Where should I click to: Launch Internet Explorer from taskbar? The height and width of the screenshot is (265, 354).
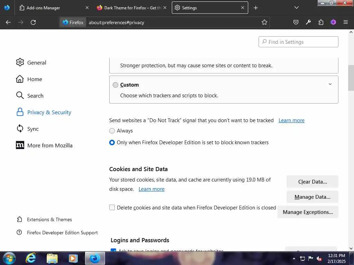coord(30,258)
